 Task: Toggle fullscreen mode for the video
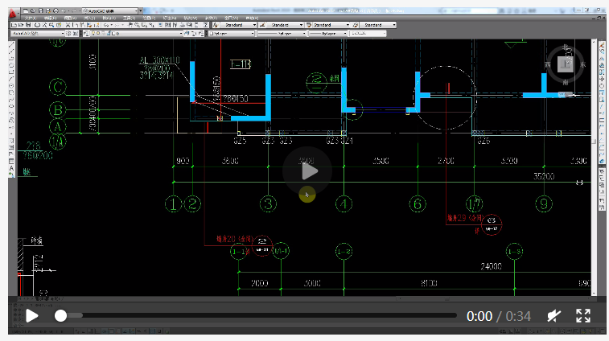pyautogui.click(x=583, y=316)
